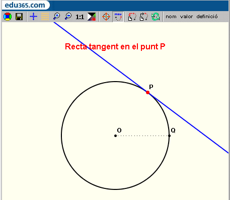Click the floppy disk save icon

pyautogui.click(x=19, y=17)
